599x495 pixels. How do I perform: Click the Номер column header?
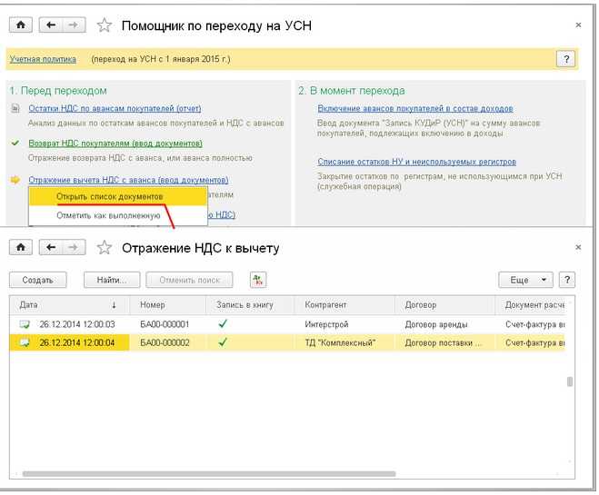(168, 305)
